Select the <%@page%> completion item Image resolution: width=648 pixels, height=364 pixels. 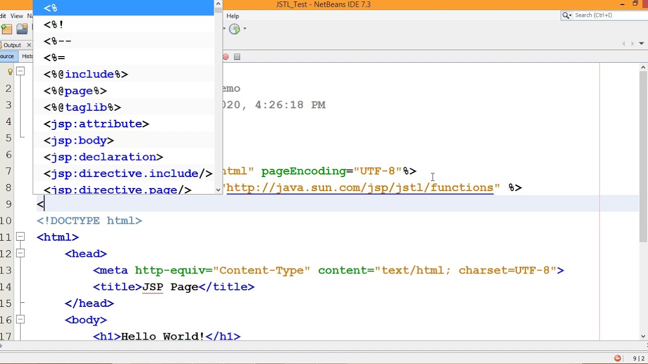tap(124, 91)
